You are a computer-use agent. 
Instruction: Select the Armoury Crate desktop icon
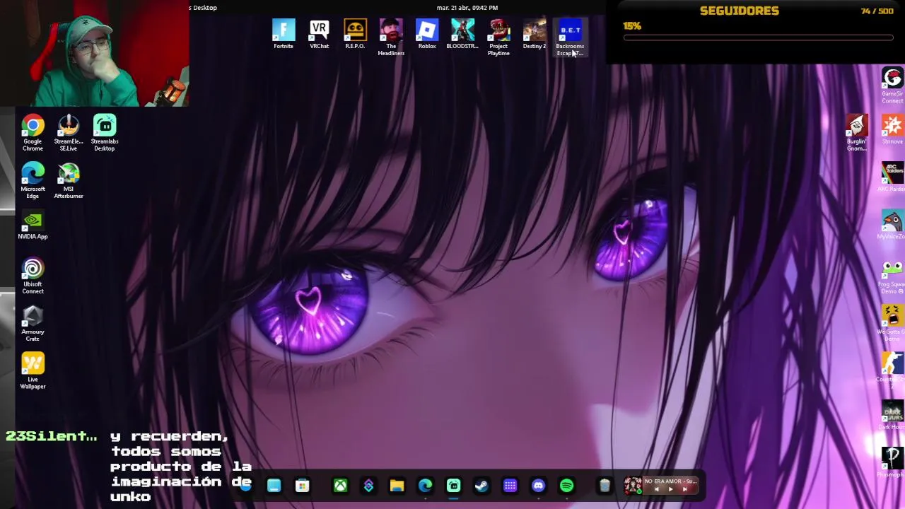tap(33, 323)
